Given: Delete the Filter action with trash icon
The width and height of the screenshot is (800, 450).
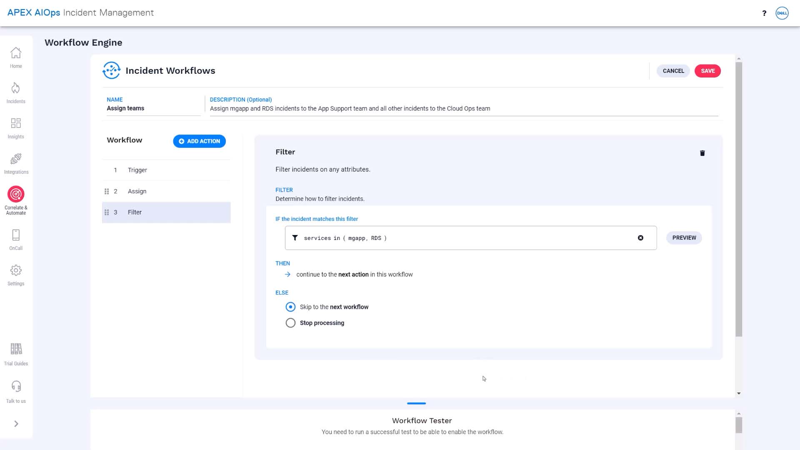Looking at the screenshot, I should click(x=702, y=153).
